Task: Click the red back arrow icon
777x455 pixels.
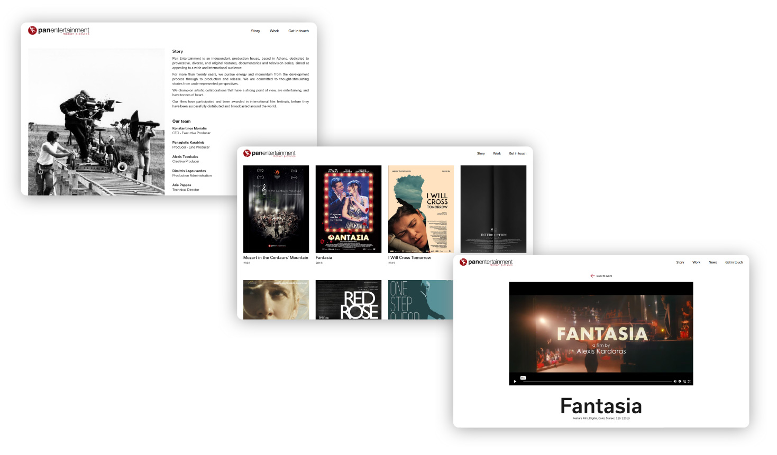Action: click(592, 276)
